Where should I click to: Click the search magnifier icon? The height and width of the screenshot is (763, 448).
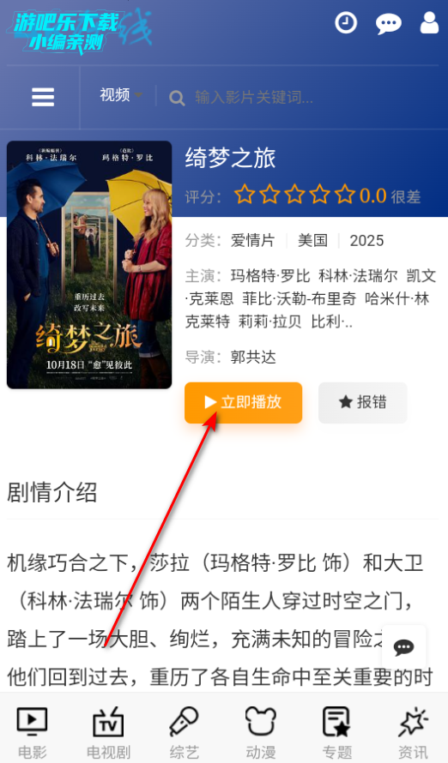pyautogui.click(x=177, y=98)
